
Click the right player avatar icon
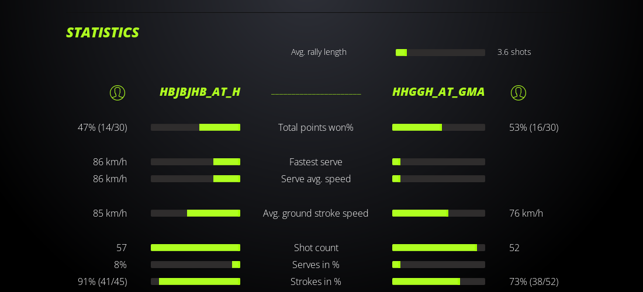(518, 92)
